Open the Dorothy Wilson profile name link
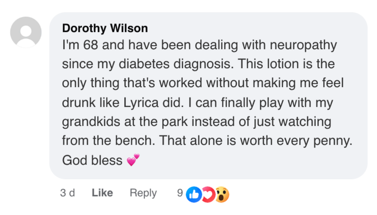The height and width of the screenshot is (215, 377). point(105,28)
